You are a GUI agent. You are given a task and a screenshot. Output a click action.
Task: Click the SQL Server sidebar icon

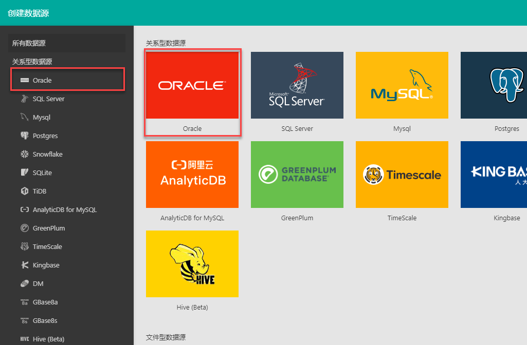25,99
